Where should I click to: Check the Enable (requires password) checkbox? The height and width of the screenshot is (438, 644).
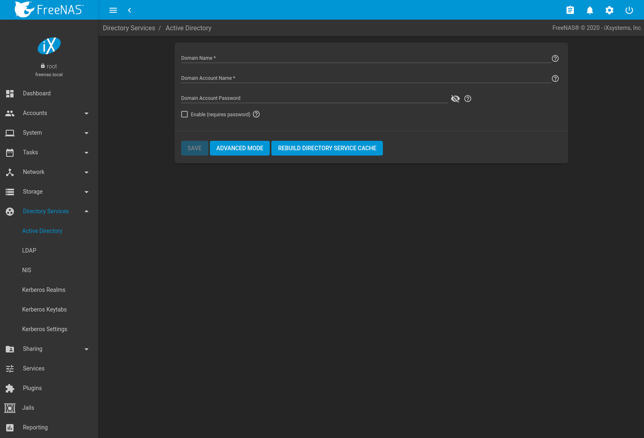184,115
